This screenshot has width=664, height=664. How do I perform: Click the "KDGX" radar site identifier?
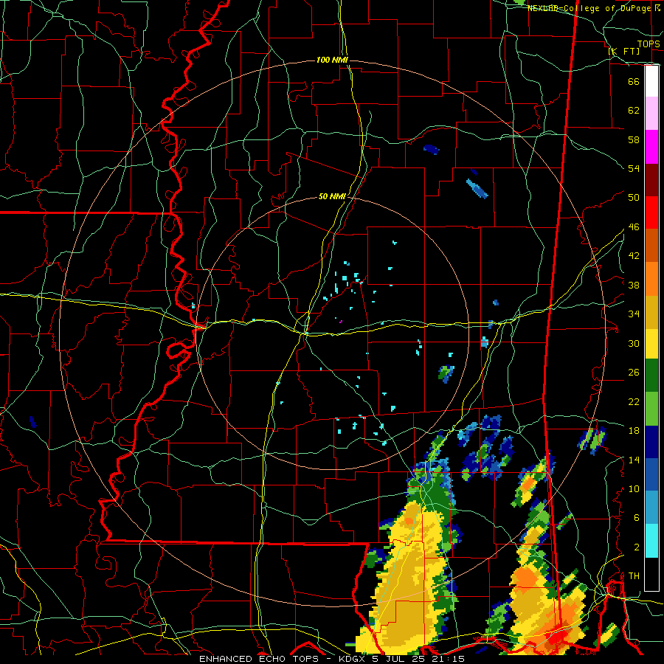point(350,659)
